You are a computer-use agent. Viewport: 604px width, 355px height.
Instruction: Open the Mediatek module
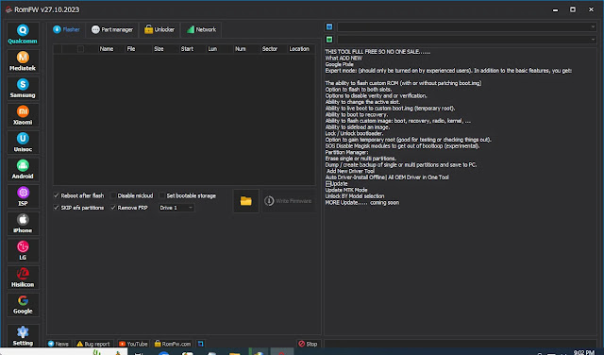pyautogui.click(x=23, y=61)
